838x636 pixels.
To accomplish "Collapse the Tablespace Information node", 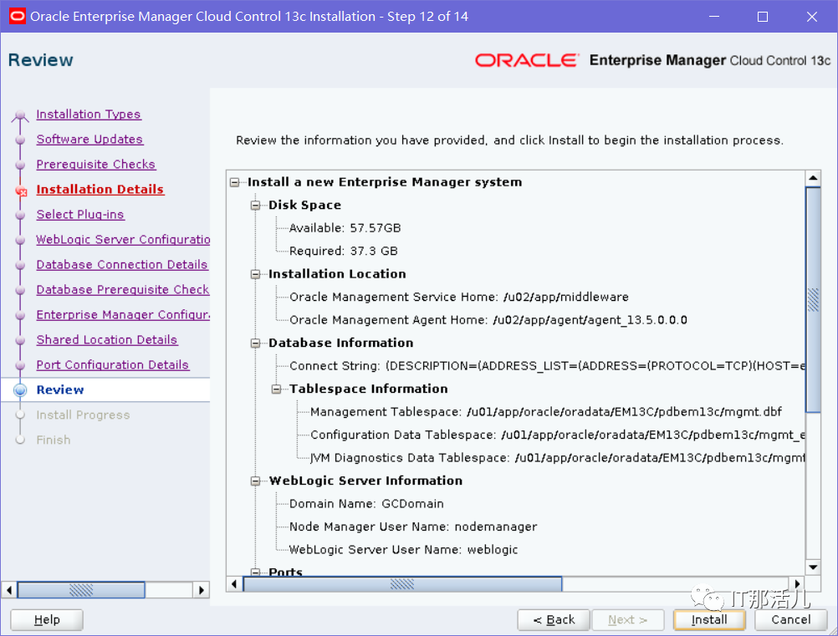I will [x=276, y=389].
